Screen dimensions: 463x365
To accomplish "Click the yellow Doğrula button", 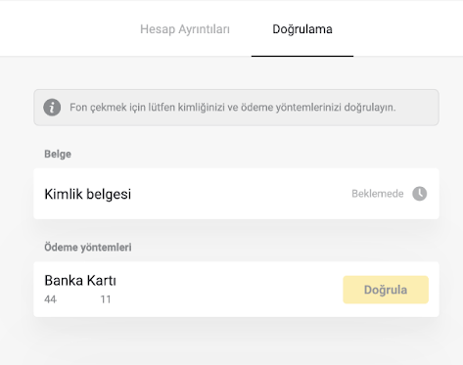I will pyautogui.click(x=386, y=290).
